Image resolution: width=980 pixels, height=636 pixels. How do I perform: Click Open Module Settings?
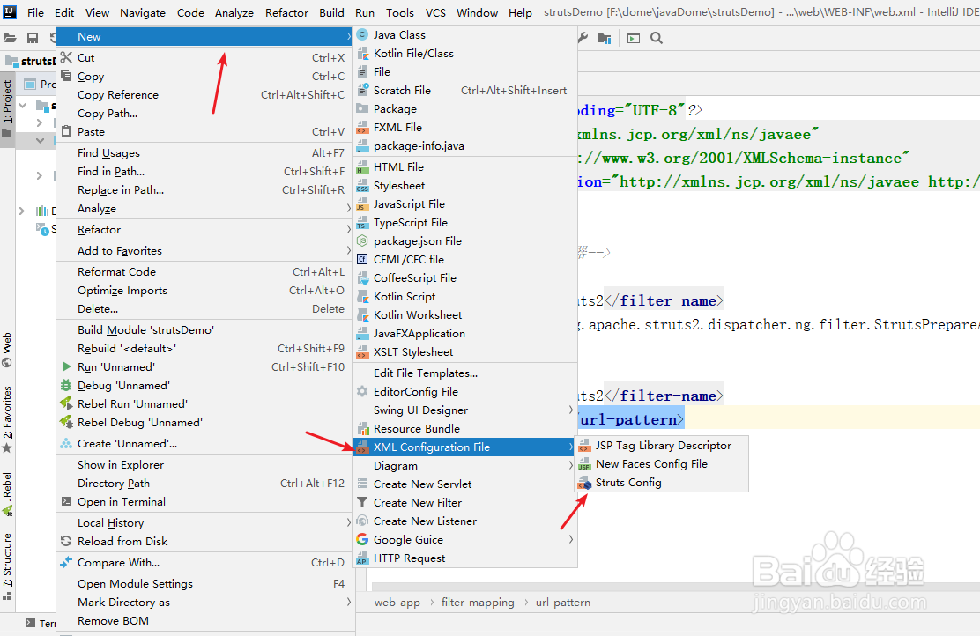click(x=205, y=584)
